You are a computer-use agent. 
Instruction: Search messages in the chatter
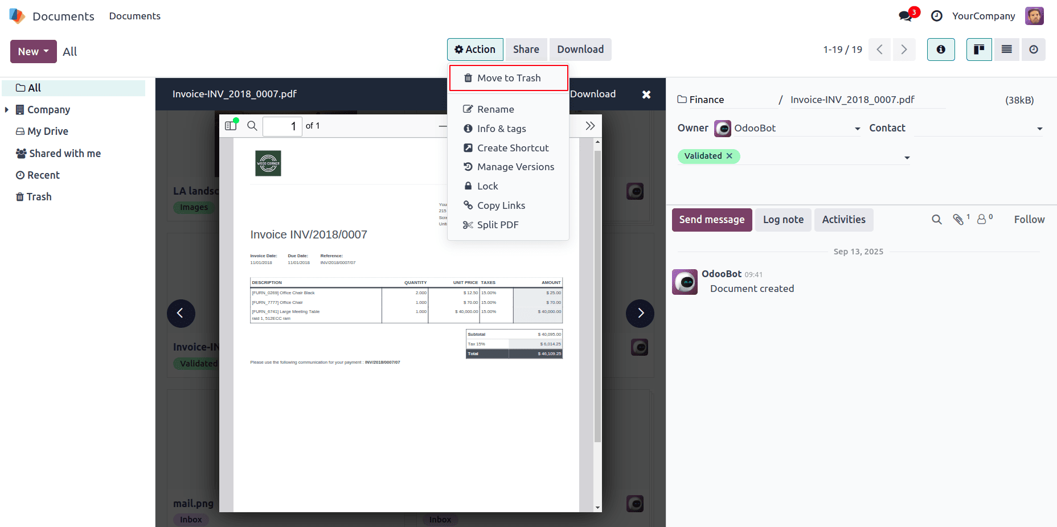[x=936, y=219]
